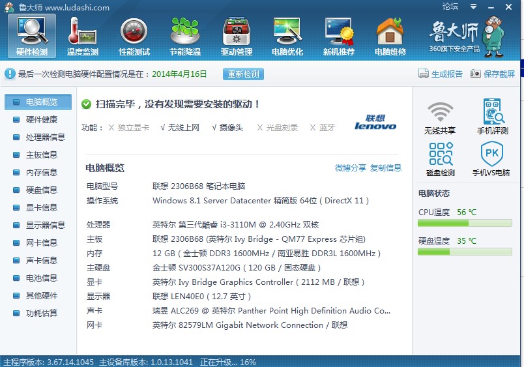Click the 生成报告 generate report link
Image resolution: width=524 pixels, height=367 pixels.
point(447,74)
